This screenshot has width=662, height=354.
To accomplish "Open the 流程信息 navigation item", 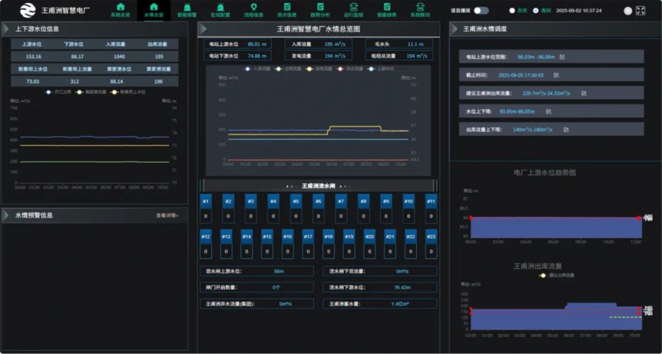I will coord(253,10).
